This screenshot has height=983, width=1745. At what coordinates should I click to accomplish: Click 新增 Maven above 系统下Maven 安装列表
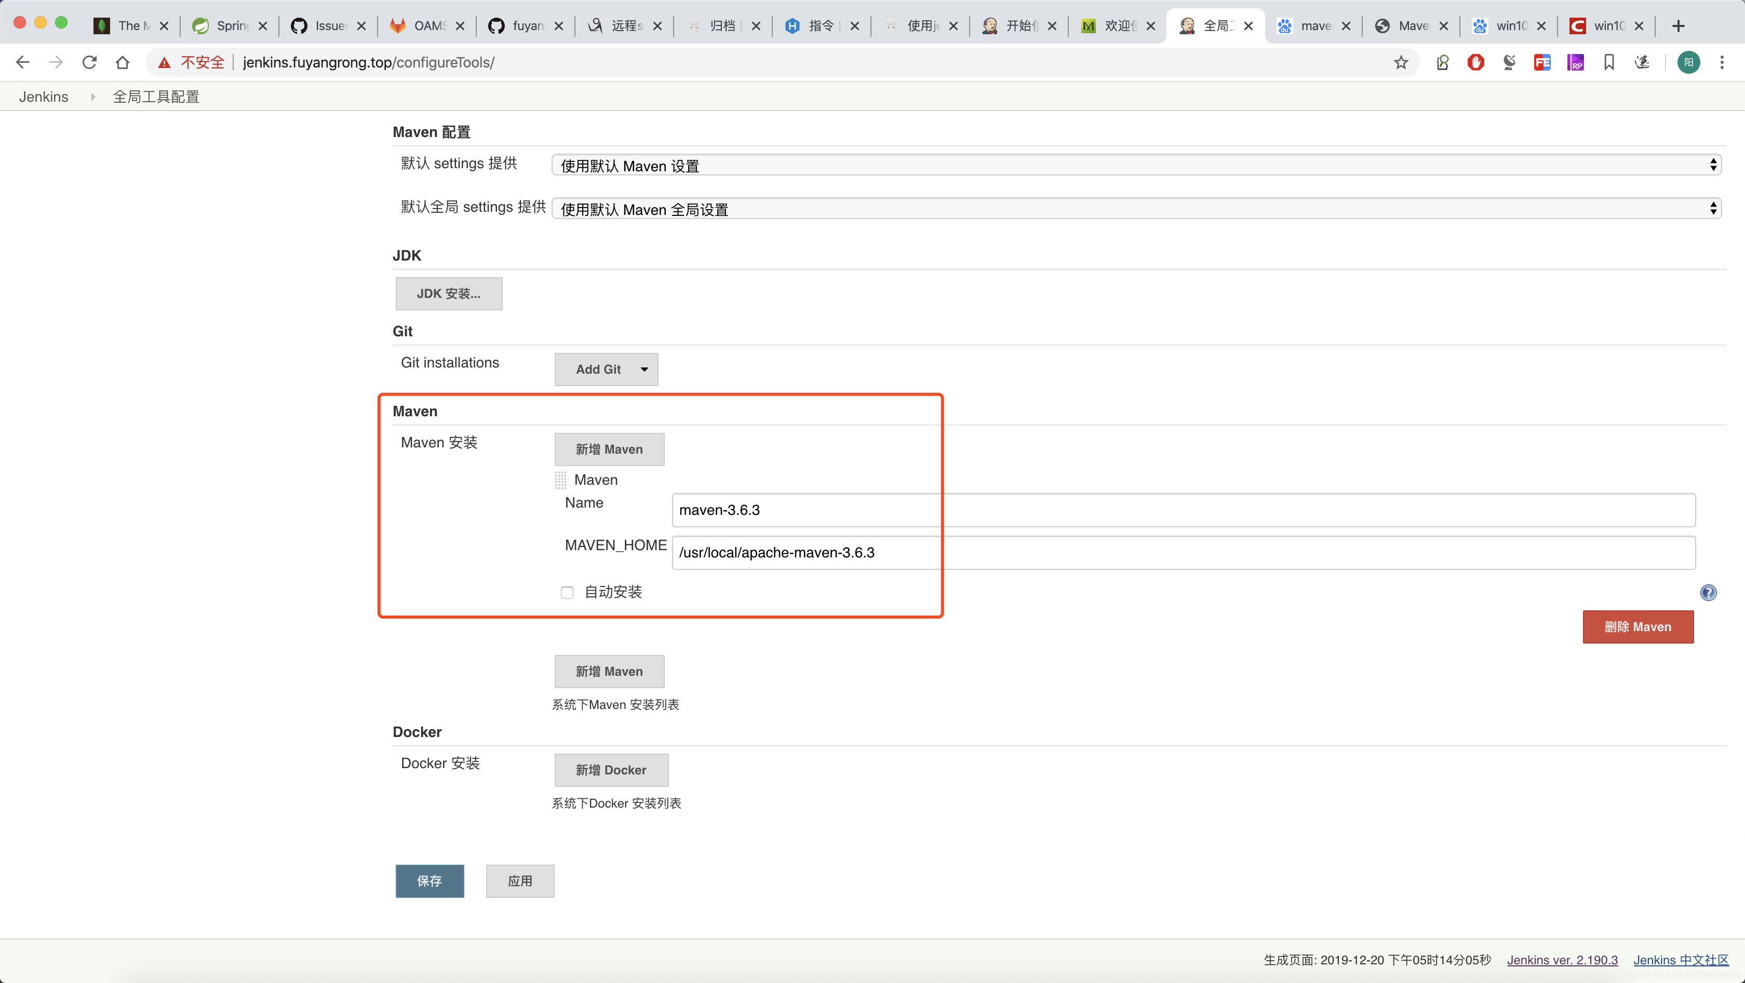tap(609, 671)
